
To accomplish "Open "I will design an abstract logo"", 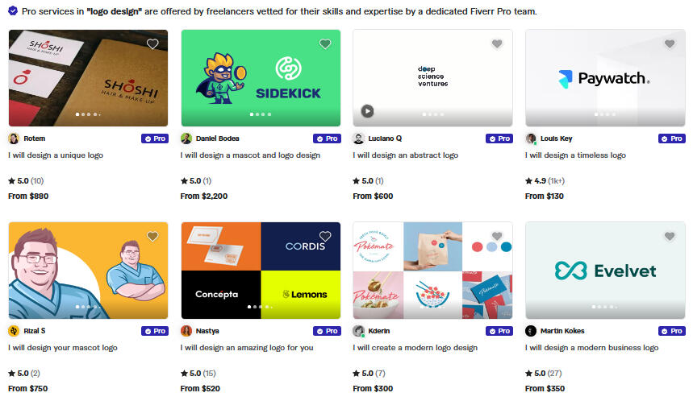I will (405, 155).
